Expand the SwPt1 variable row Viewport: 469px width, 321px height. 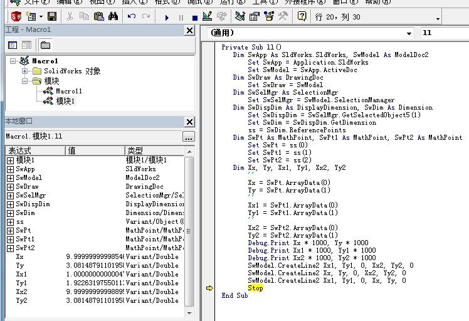pos(10,239)
